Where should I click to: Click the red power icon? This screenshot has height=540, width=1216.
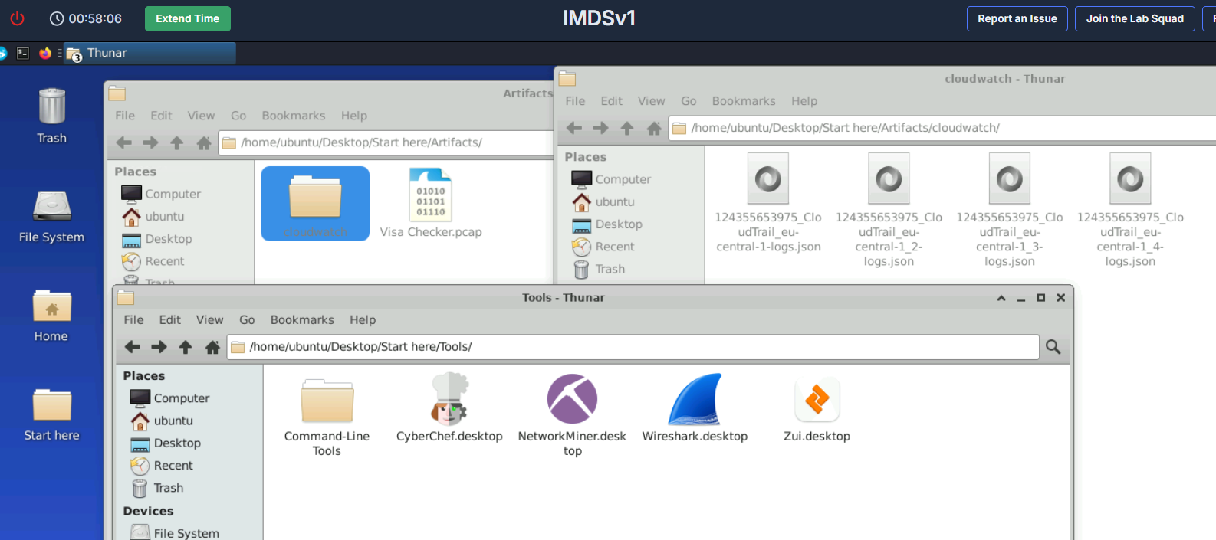[x=17, y=18]
